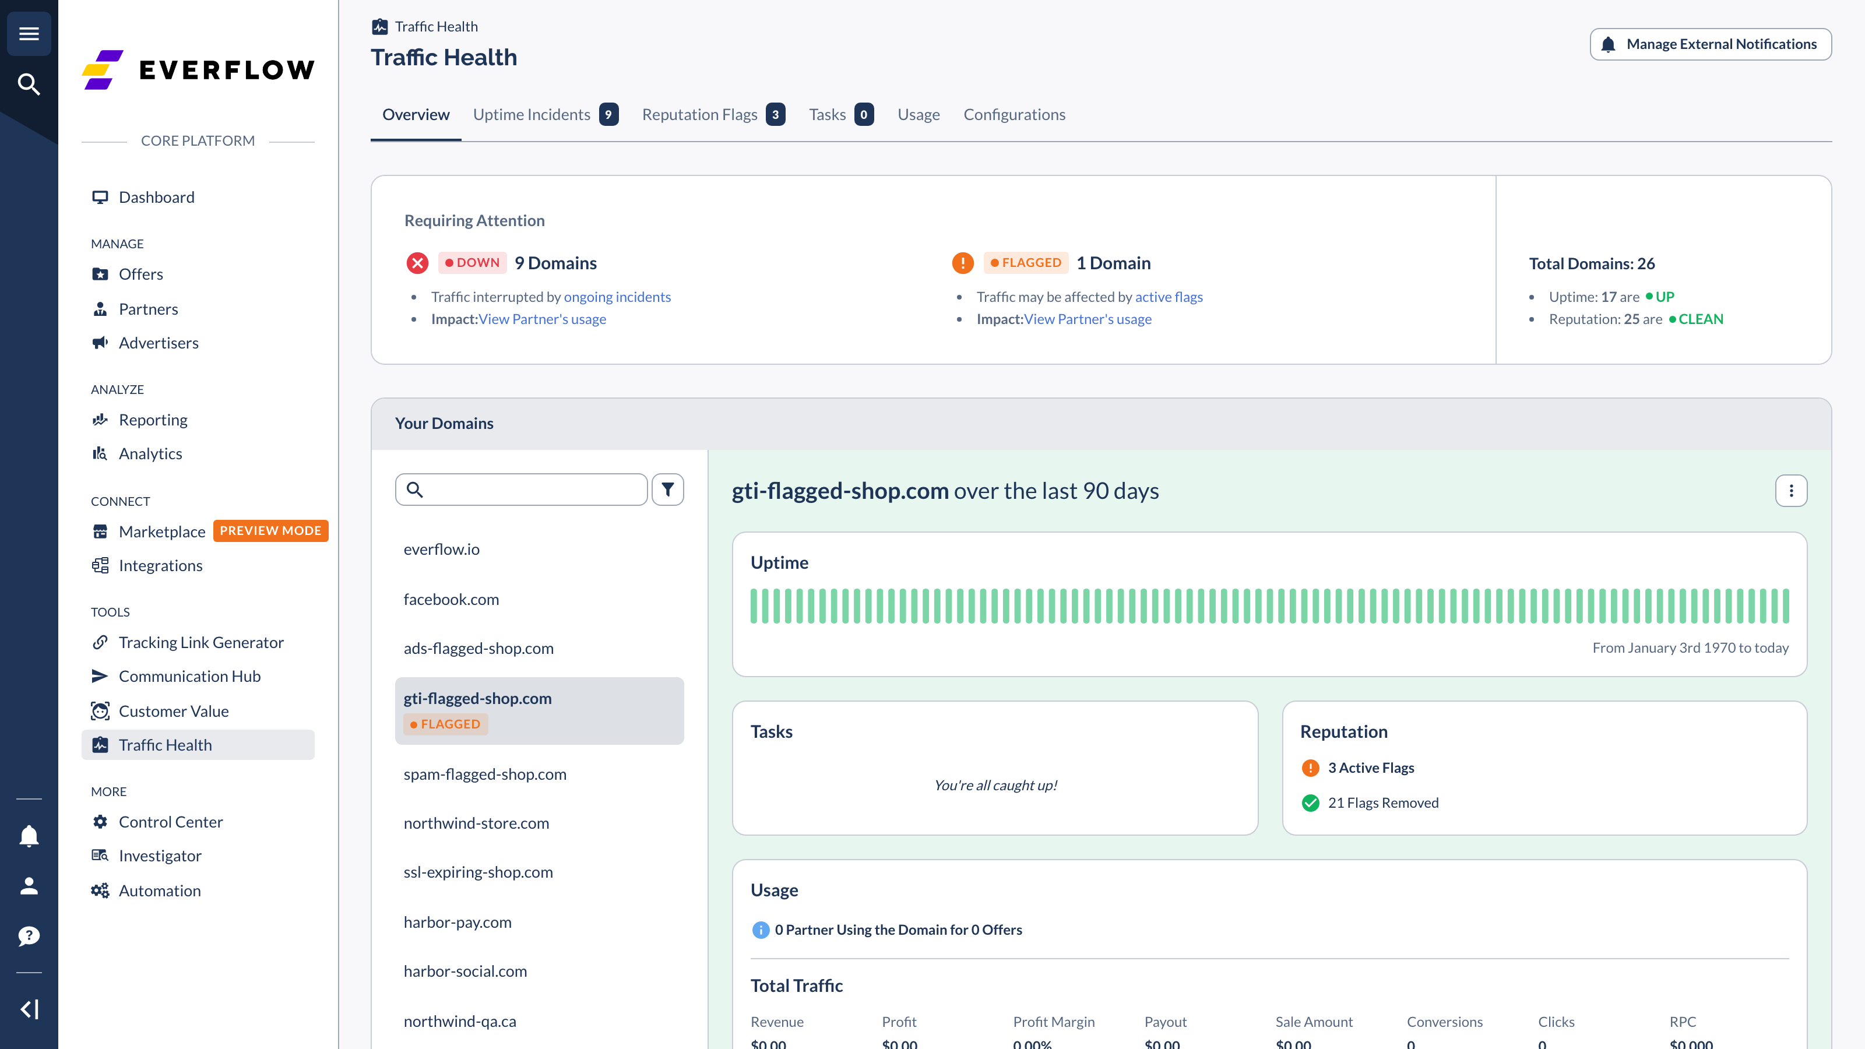Click the Marketplace PREVIEW MODE badge
Image resolution: width=1865 pixels, height=1049 pixels.
point(271,531)
